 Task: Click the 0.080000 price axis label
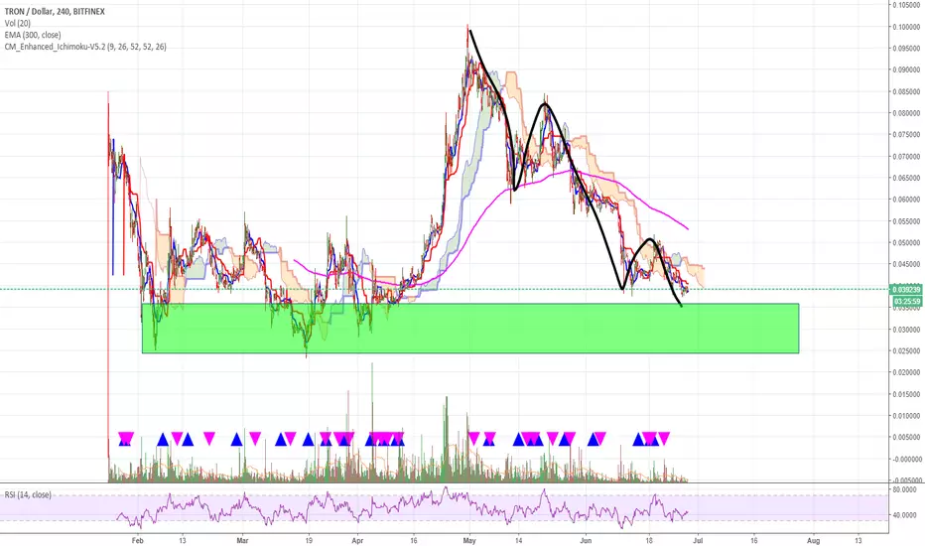(x=906, y=113)
